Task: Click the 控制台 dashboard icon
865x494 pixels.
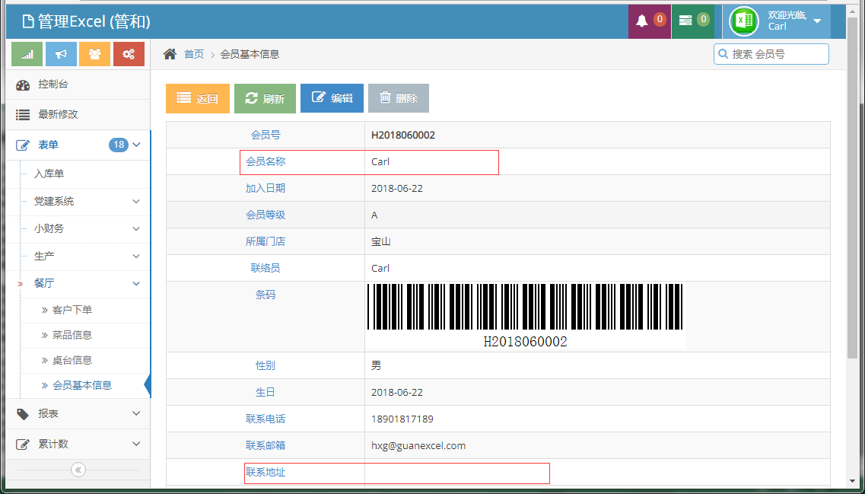Action: pyautogui.click(x=23, y=85)
